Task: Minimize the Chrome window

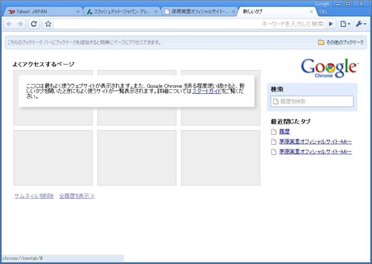Action: tap(339, 4)
